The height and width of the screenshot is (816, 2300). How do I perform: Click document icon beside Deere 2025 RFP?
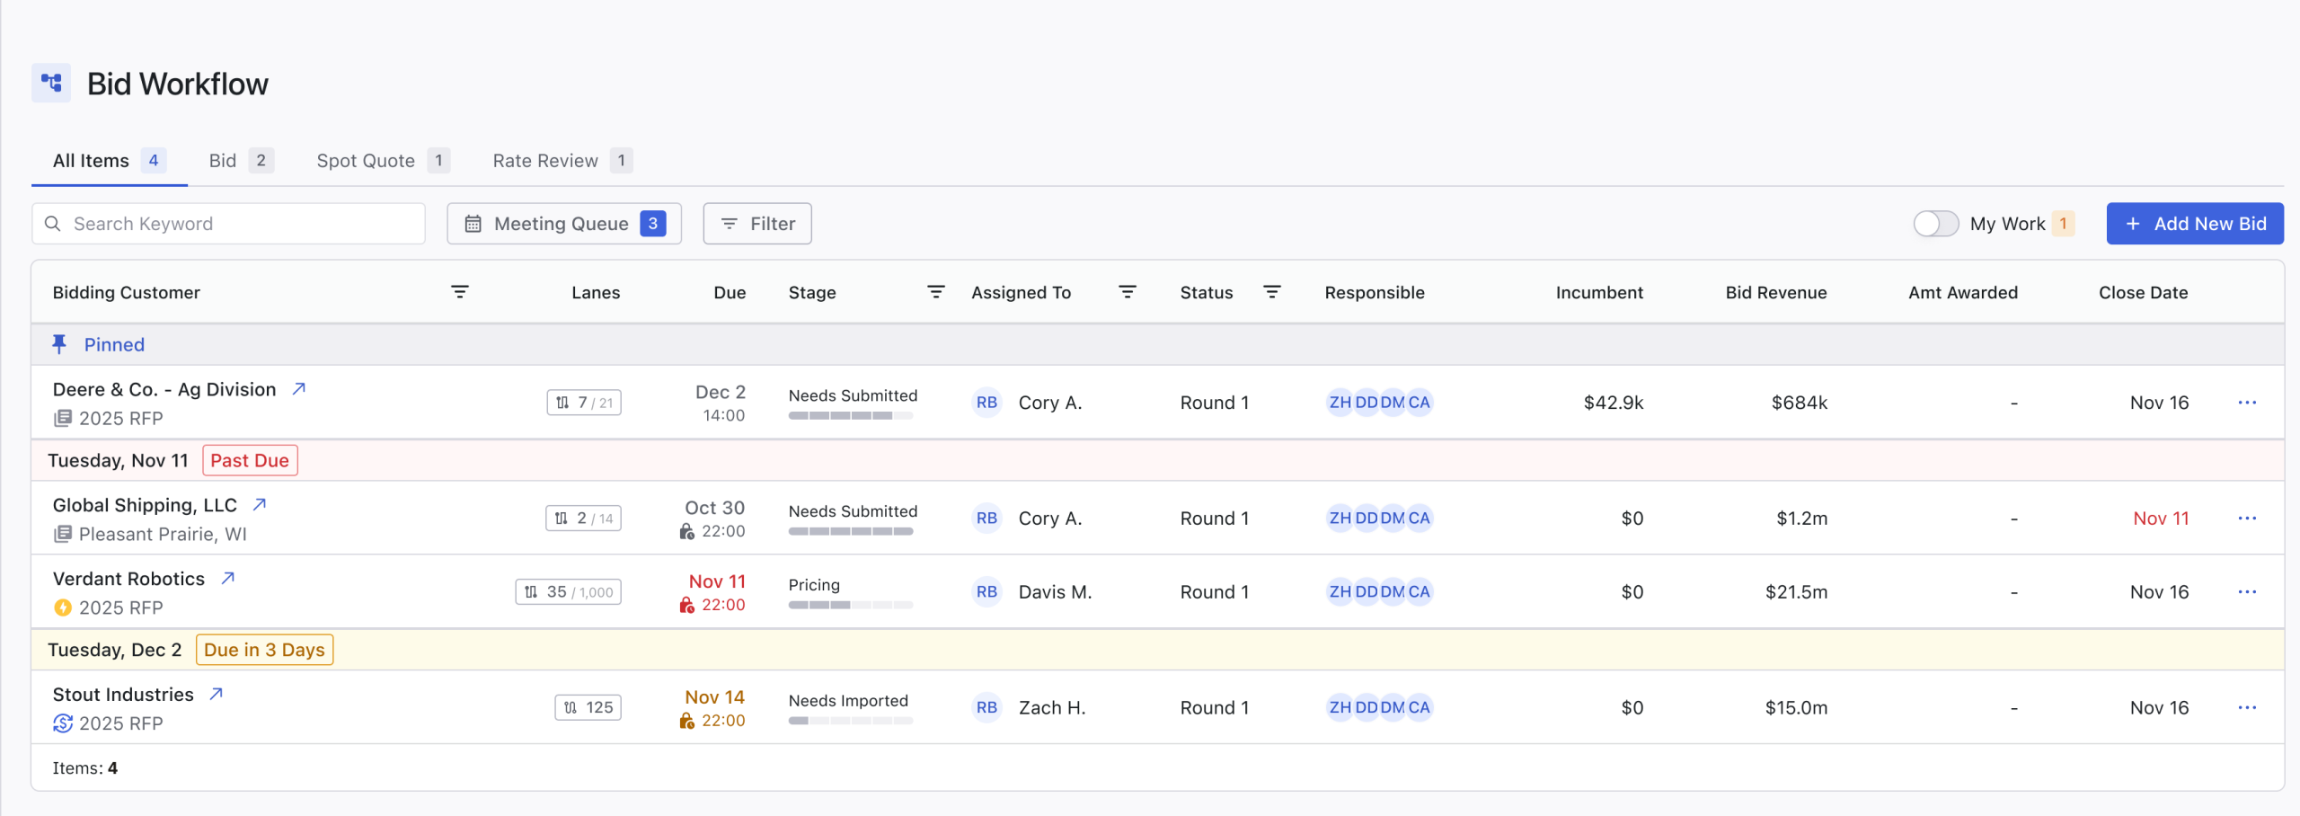[62, 418]
